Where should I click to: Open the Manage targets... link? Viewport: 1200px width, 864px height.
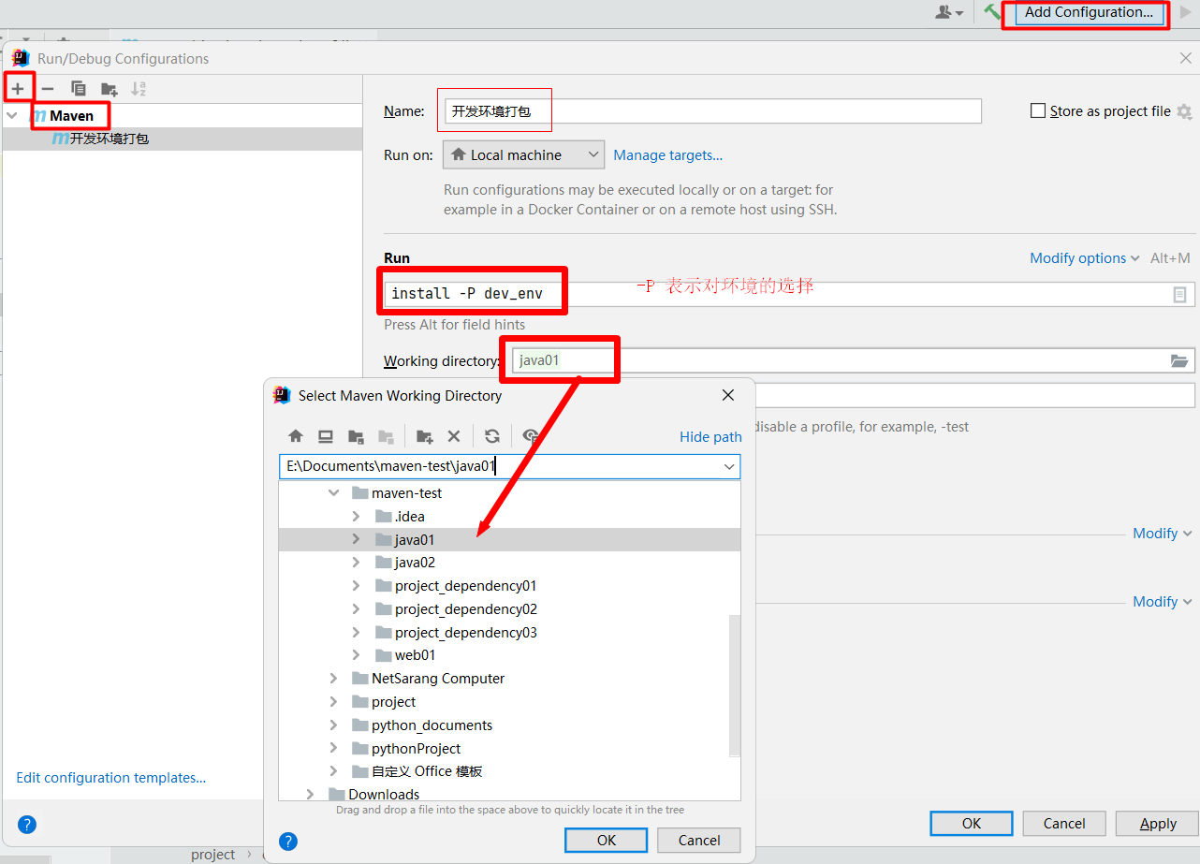click(x=668, y=155)
